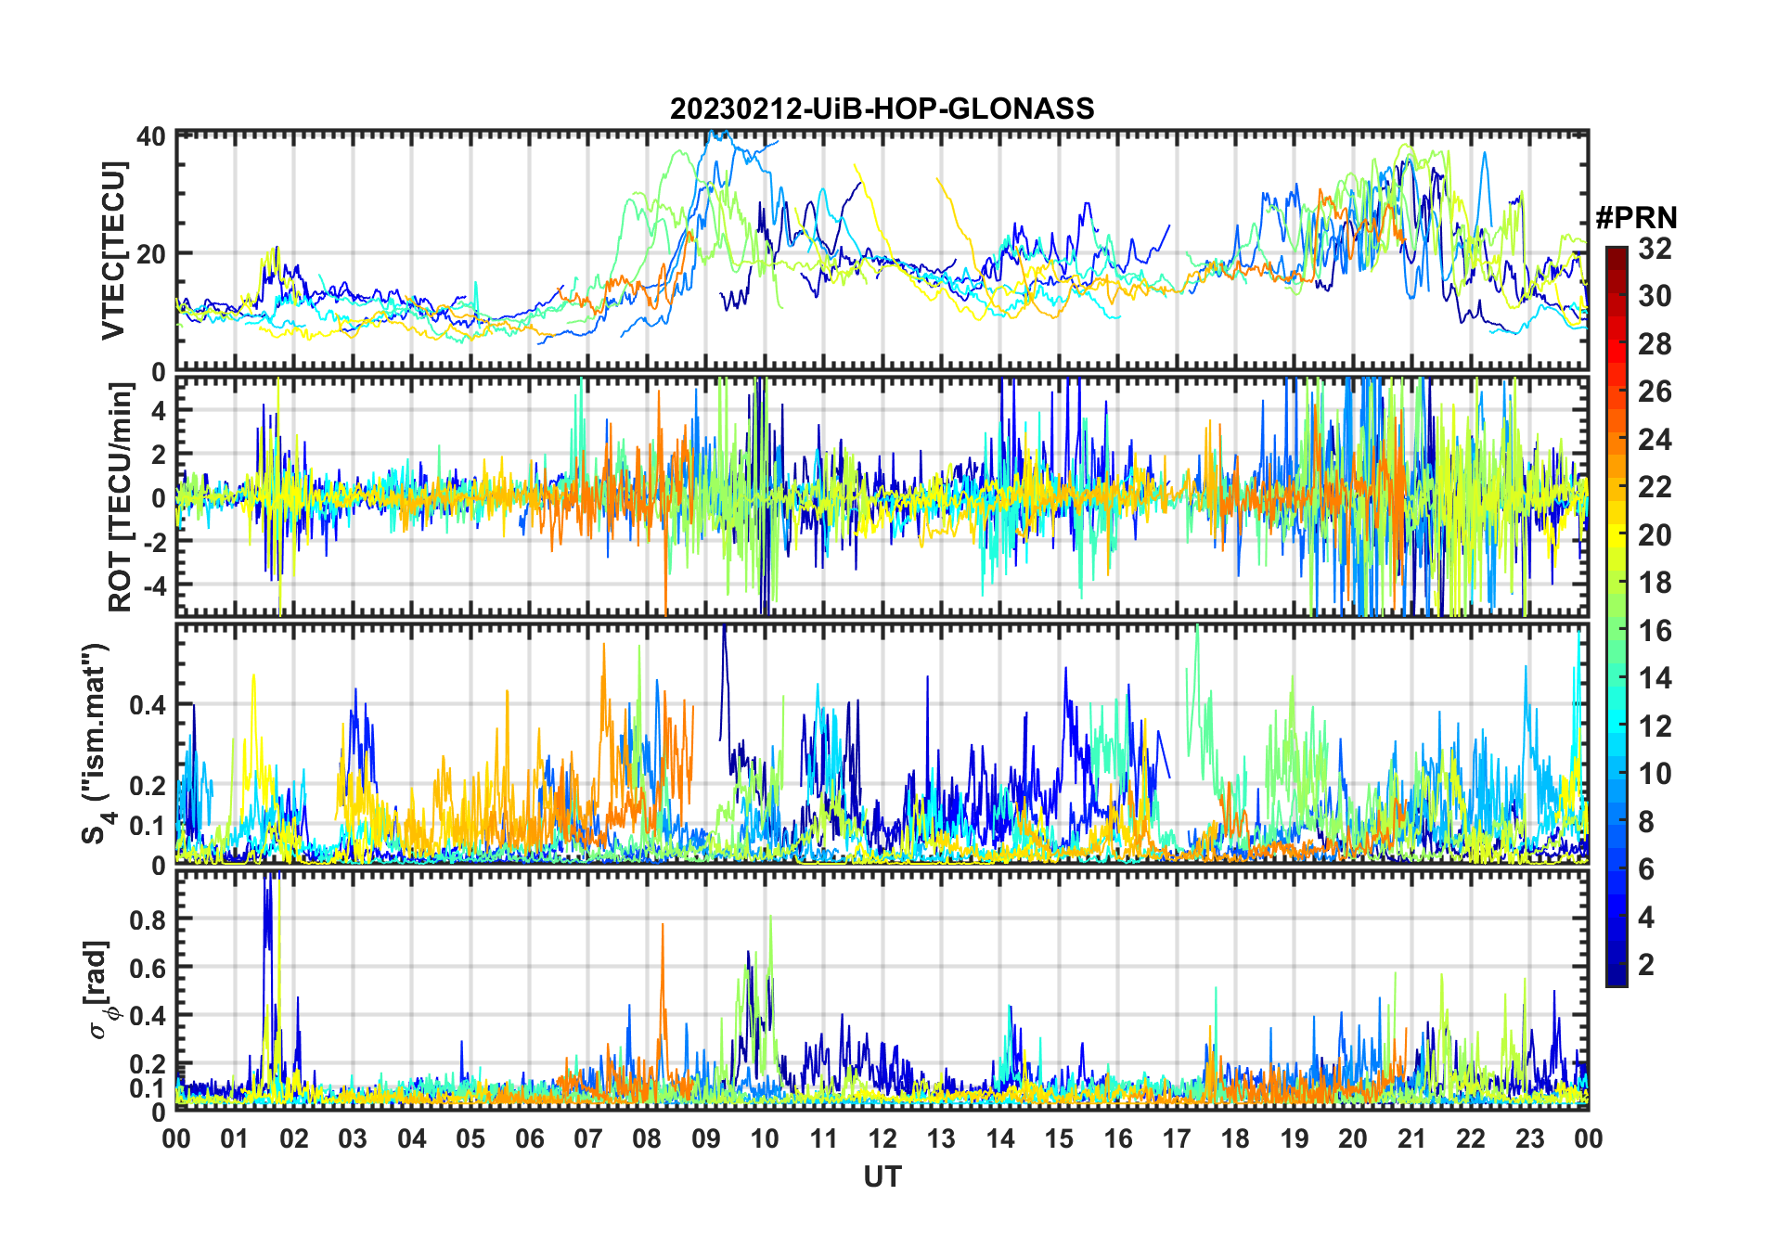Click x-axis tick label 23
This screenshot has width=1765, height=1234.
[1529, 1138]
